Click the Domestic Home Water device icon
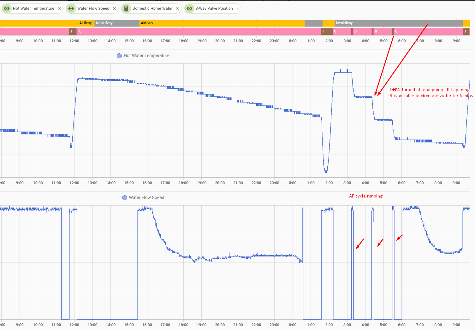475x330 pixels. coord(126,9)
